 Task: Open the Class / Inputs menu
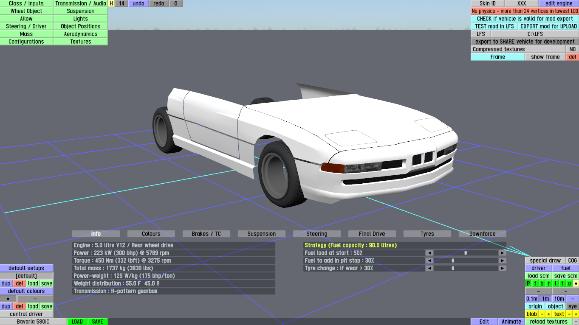tap(26, 3)
